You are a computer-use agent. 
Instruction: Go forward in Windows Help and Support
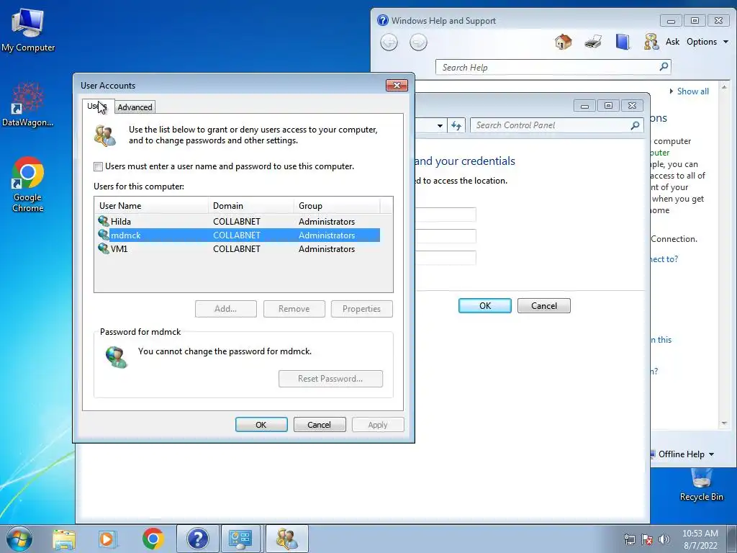click(x=418, y=42)
